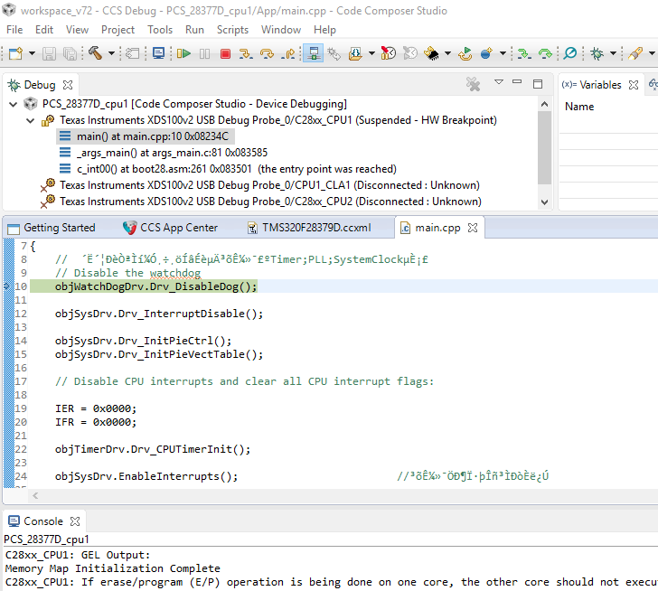Image resolution: width=658 pixels, height=591 pixels.
Task: Open the Debug bug dropdown arrow
Action: tap(613, 53)
